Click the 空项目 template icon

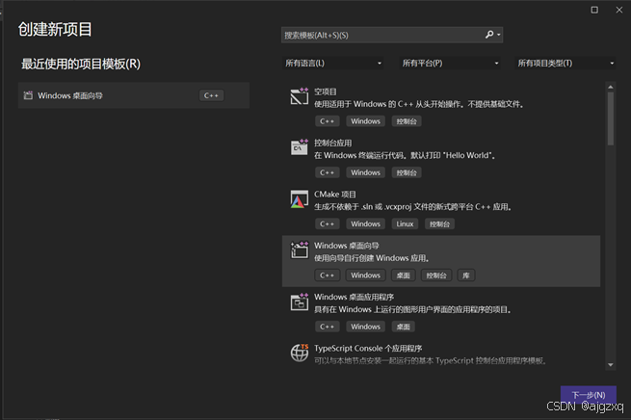(x=299, y=96)
